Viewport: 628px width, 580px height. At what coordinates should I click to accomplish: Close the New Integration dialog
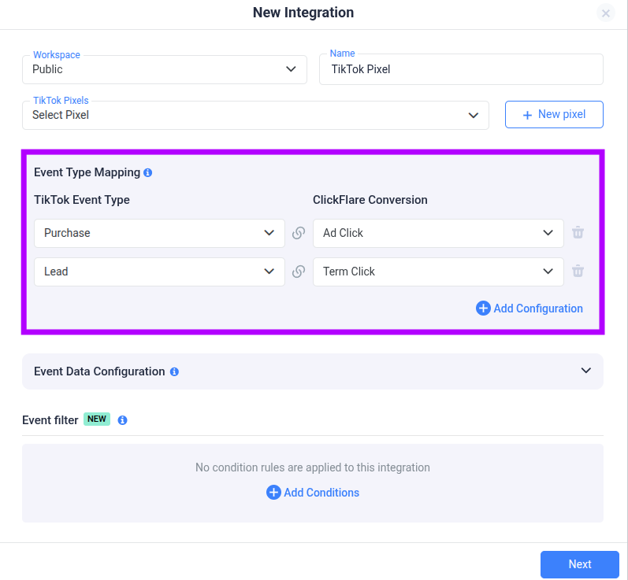tap(606, 13)
